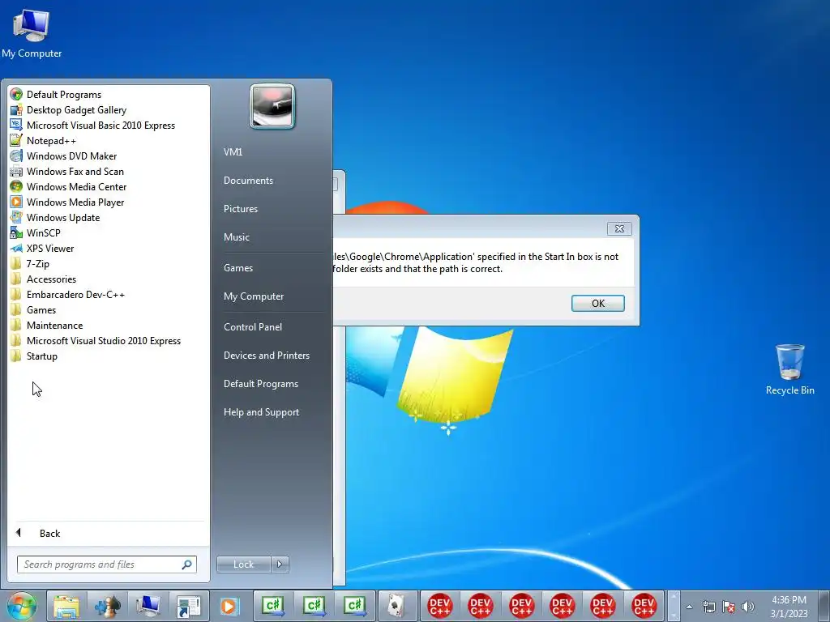Screen dimensions: 830x622
Task: Click OK in the error dialog
Action: tap(597, 303)
